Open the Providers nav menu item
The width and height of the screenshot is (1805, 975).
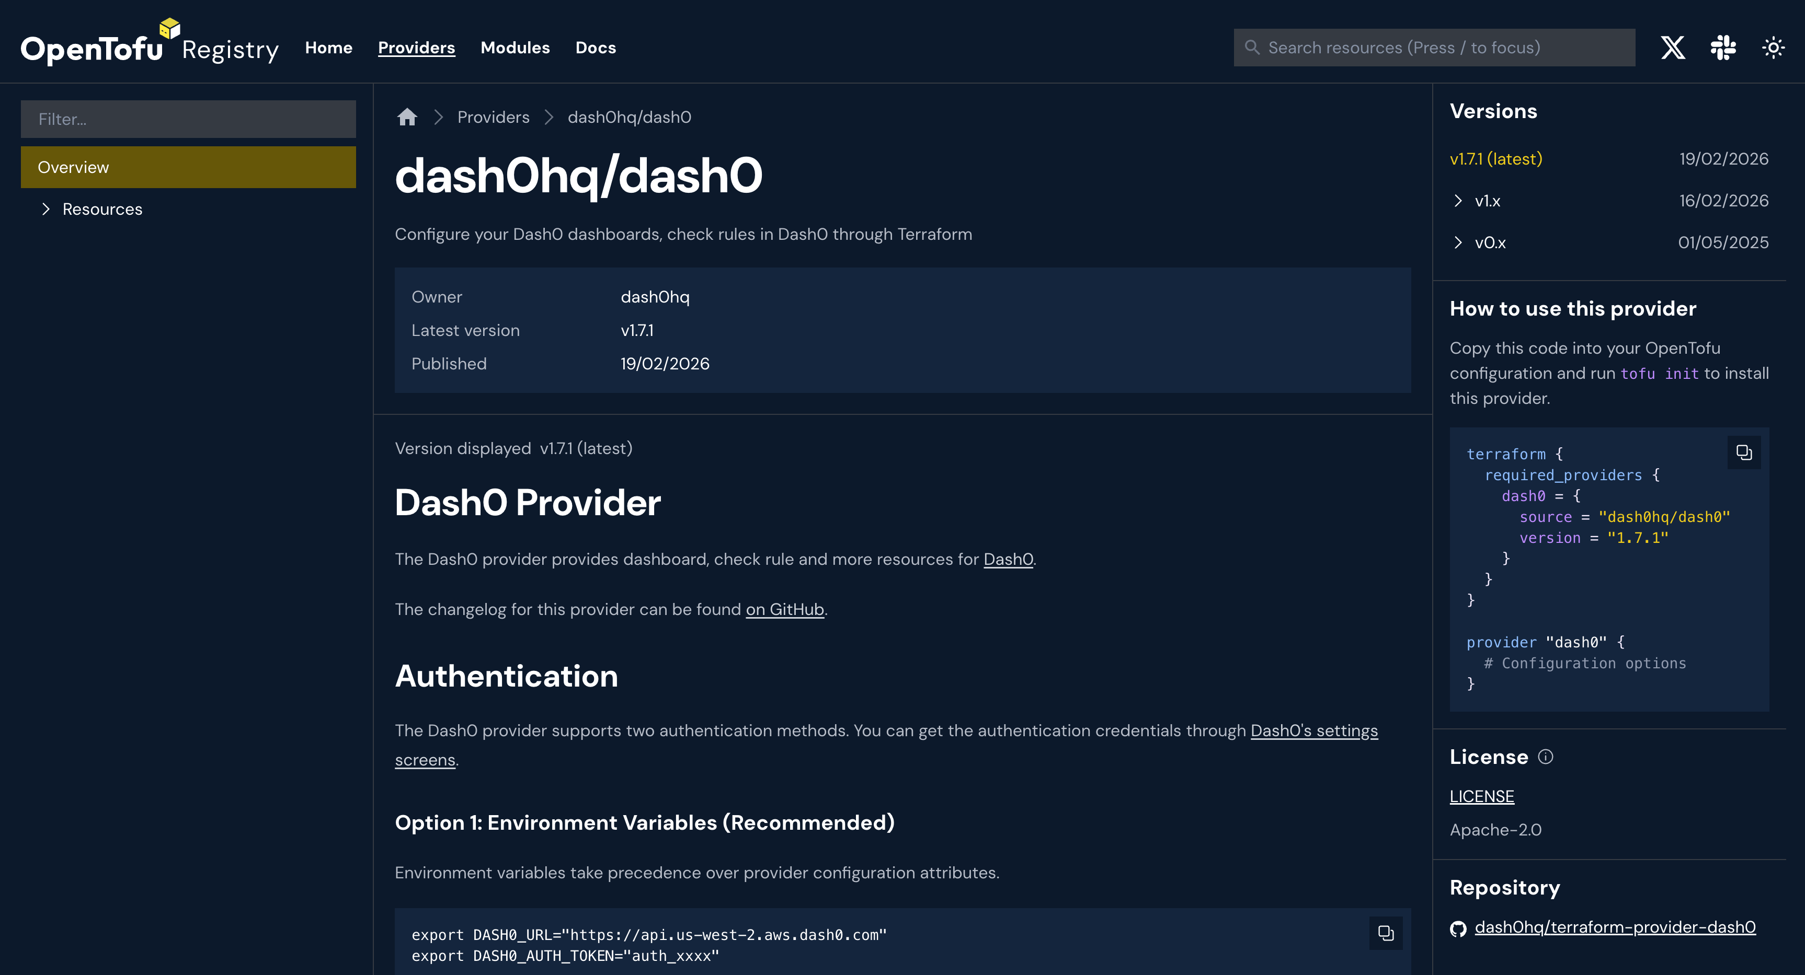[416, 48]
